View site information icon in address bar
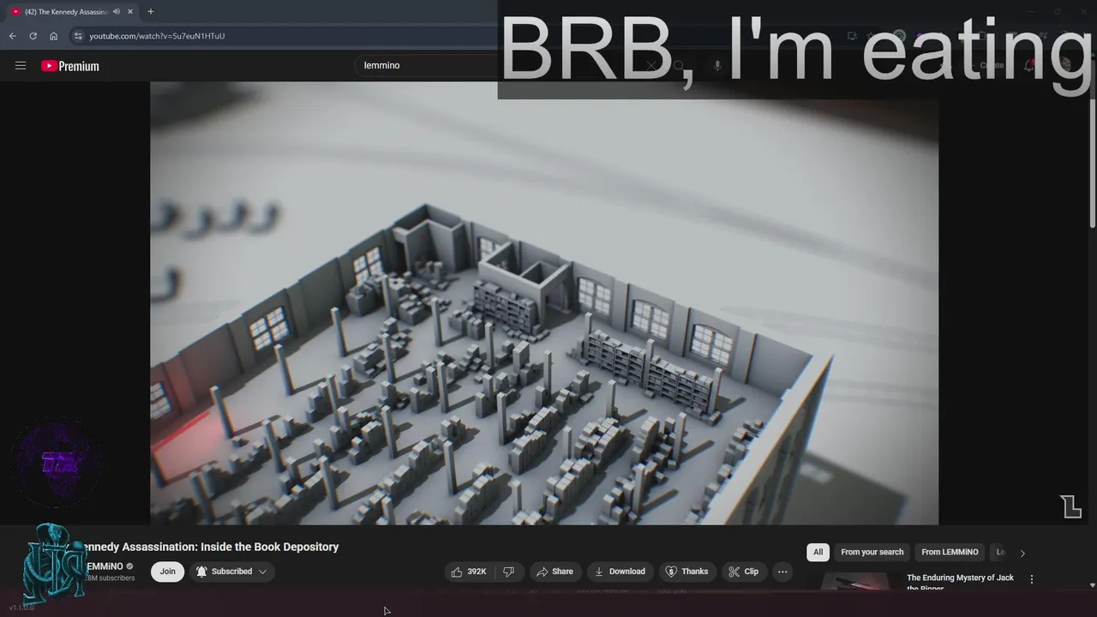The image size is (1097, 617). [77, 36]
